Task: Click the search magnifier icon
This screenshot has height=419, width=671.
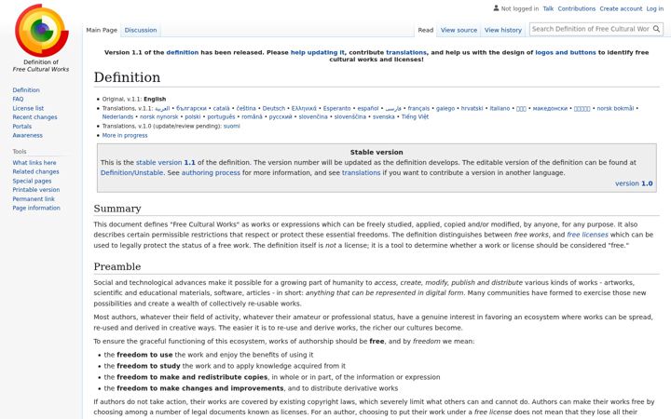Action: tap(656, 29)
